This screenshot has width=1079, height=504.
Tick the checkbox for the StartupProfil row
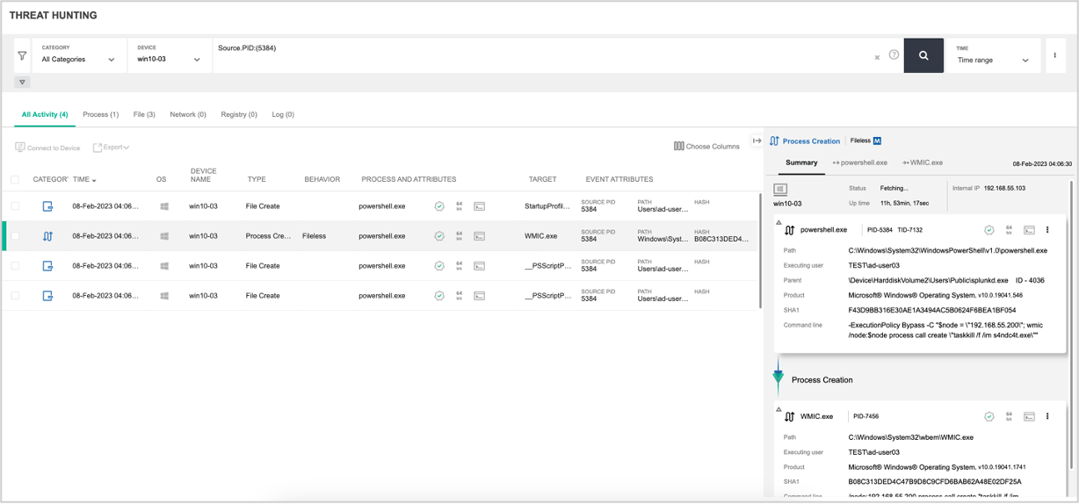[x=15, y=206]
